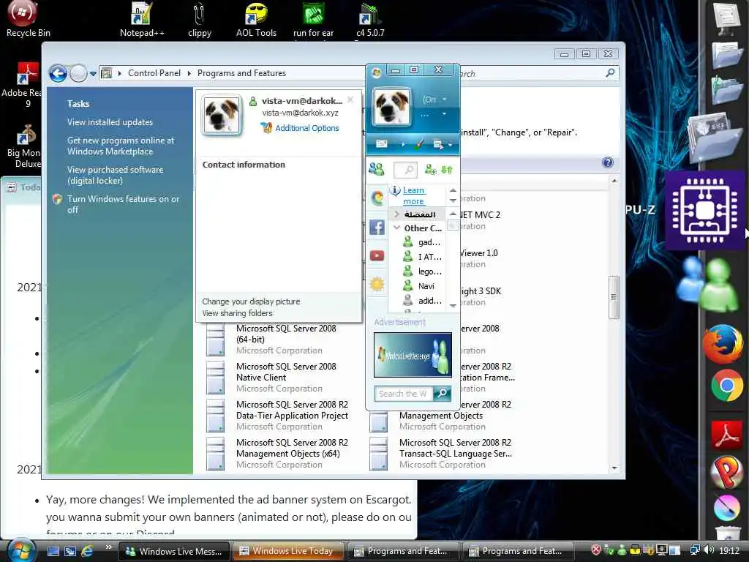Click the search magnifier in Programs and Features
Viewport: 749px width, 562px height.
pyautogui.click(x=610, y=73)
